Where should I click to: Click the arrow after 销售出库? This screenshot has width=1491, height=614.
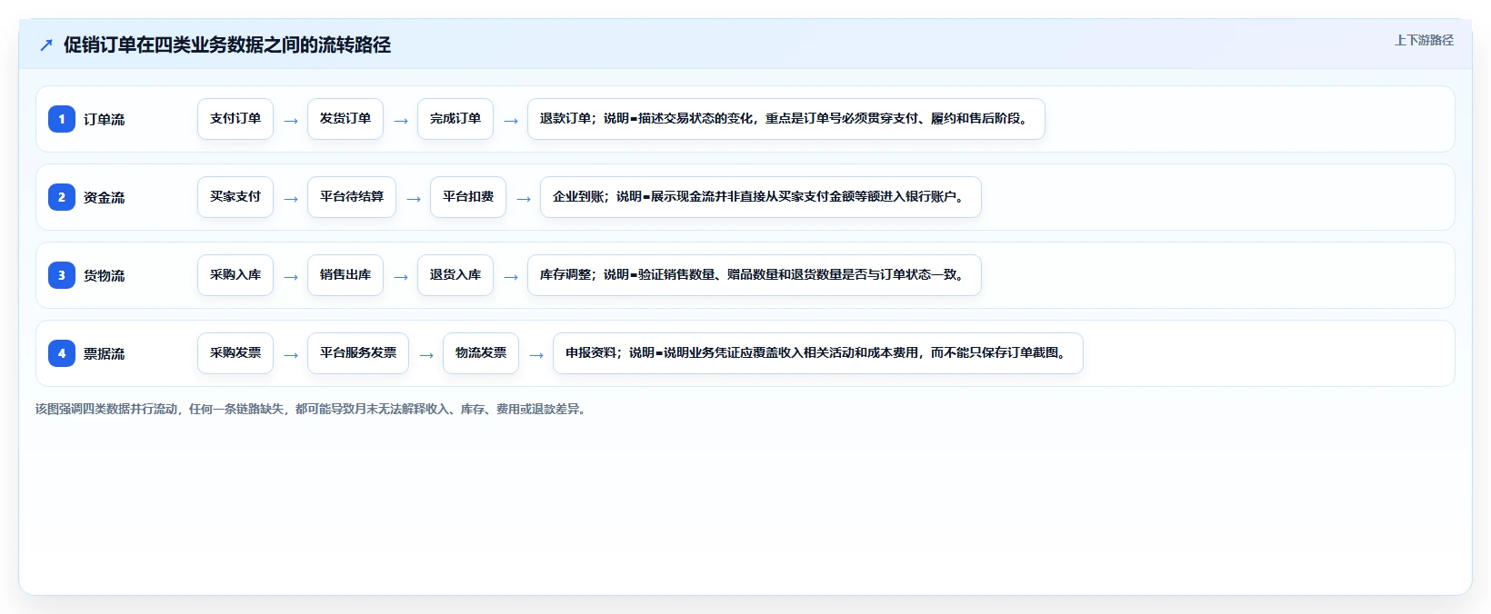click(401, 277)
